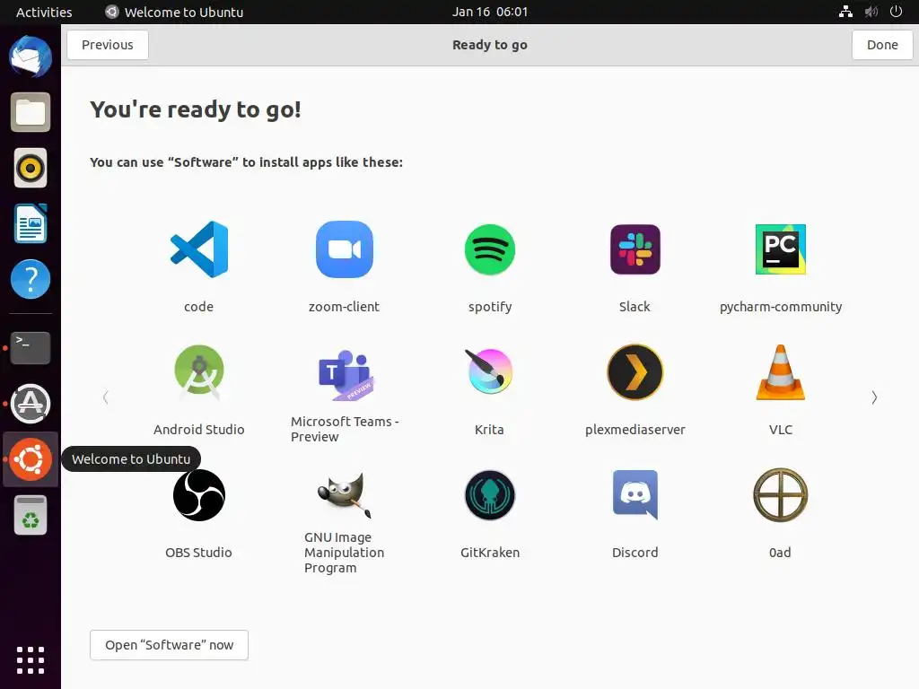Click the "pycharm-community" label

point(781,307)
